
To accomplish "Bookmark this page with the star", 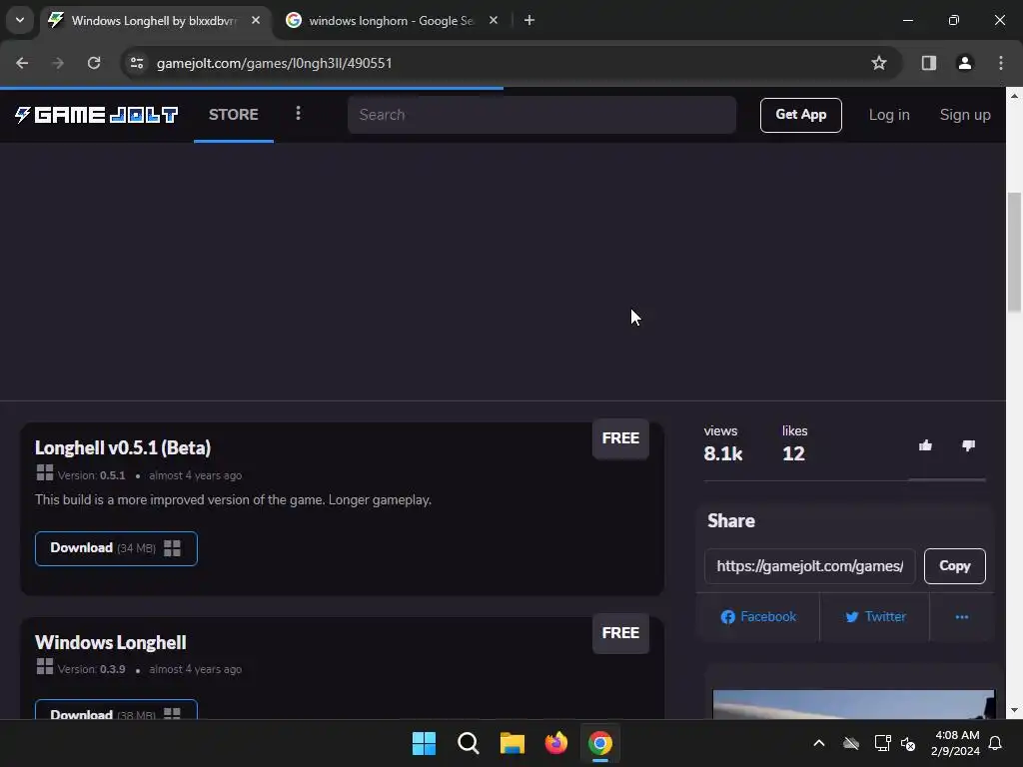I will [x=879, y=63].
